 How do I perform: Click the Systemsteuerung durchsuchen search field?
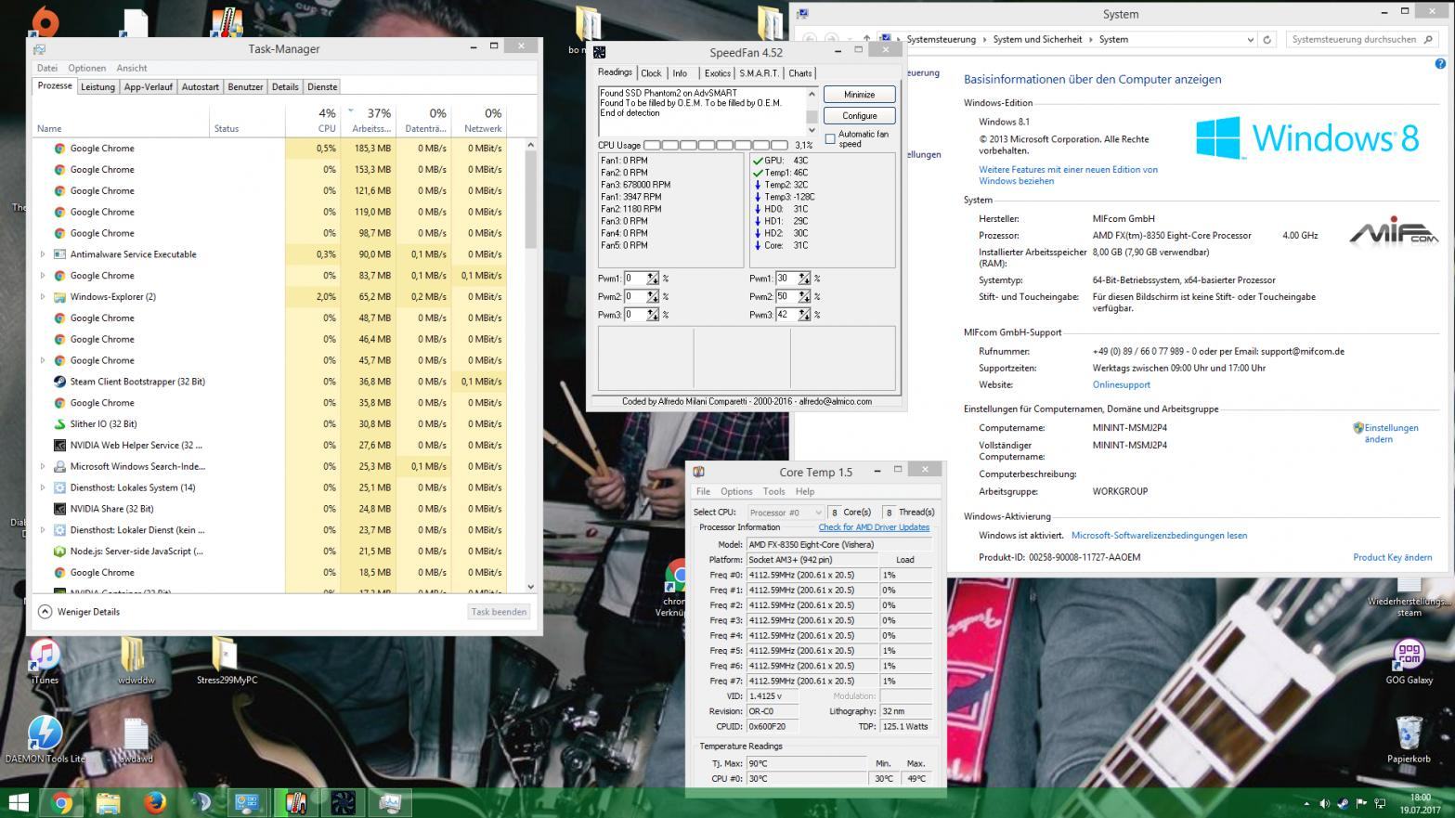click(x=1354, y=40)
